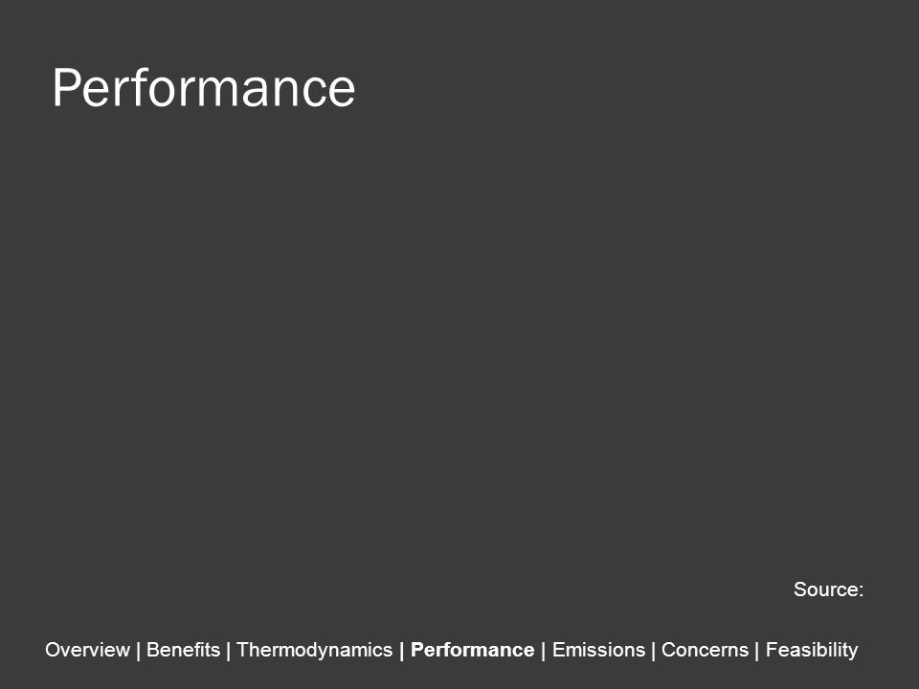Go to the Thermodynamics section
This screenshot has height=689, width=919.
315,650
